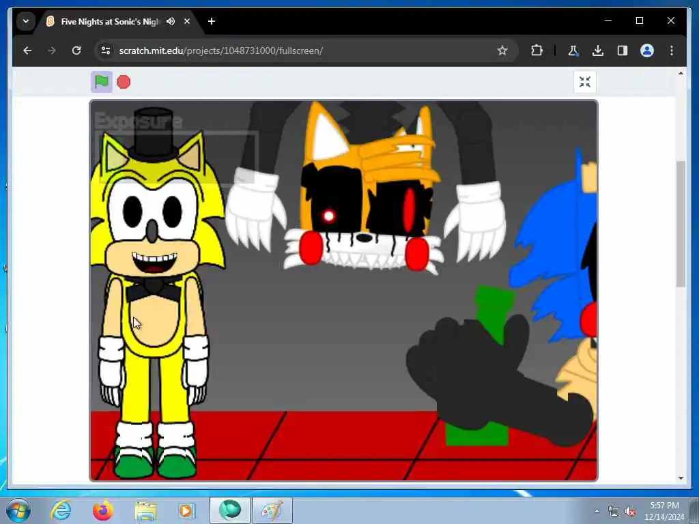Launch Internet Explorer from the taskbar

(61, 510)
